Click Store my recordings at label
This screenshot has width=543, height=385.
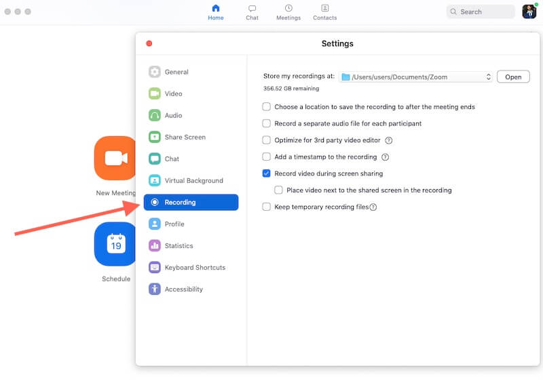299,76
